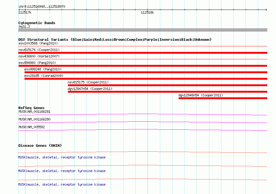The image size is (276, 194).
Task: Open variant esv994960 (Pang2010)
Action: point(37,63)
